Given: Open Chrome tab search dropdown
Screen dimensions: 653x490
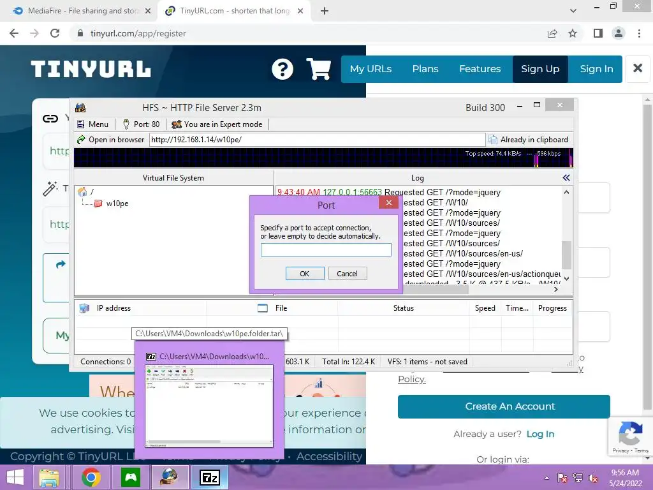Looking at the screenshot, I should (573, 11).
